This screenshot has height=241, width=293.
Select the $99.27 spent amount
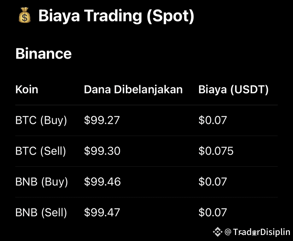(x=102, y=120)
